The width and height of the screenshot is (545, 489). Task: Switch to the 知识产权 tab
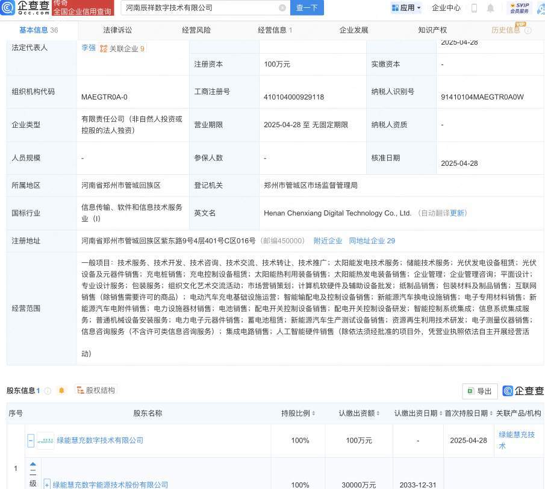(432, 30)
